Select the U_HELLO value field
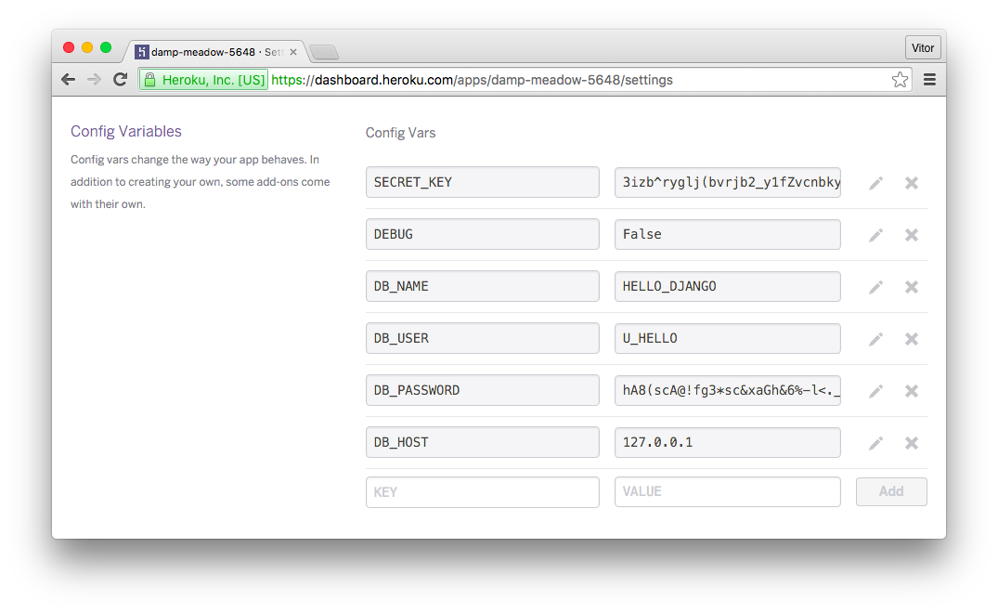Image resolution: width=998 pixels, height=613 pixels. tap(728, 338)
